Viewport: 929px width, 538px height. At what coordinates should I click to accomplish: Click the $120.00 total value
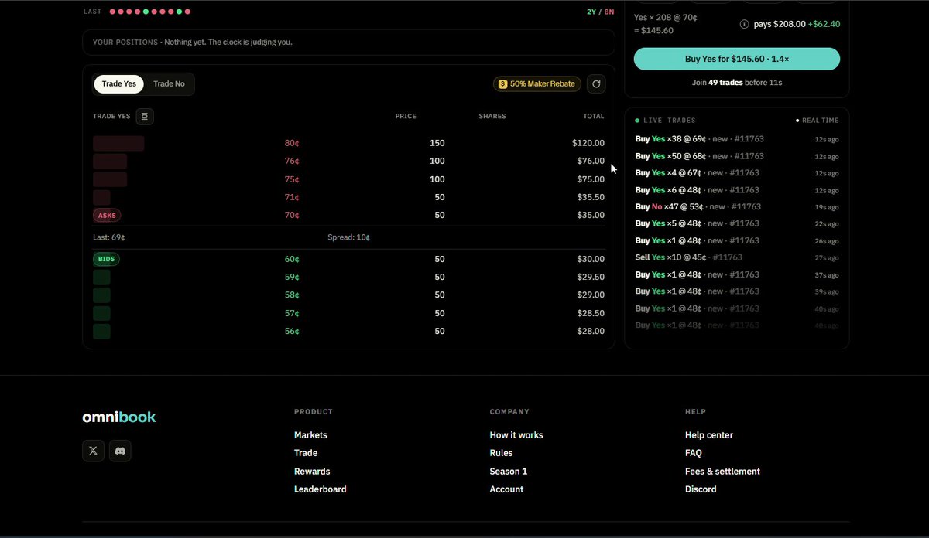click(x=588, y=143)
